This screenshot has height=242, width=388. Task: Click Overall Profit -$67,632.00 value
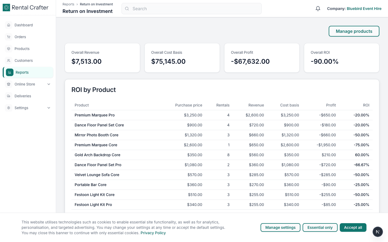(250, 61)
